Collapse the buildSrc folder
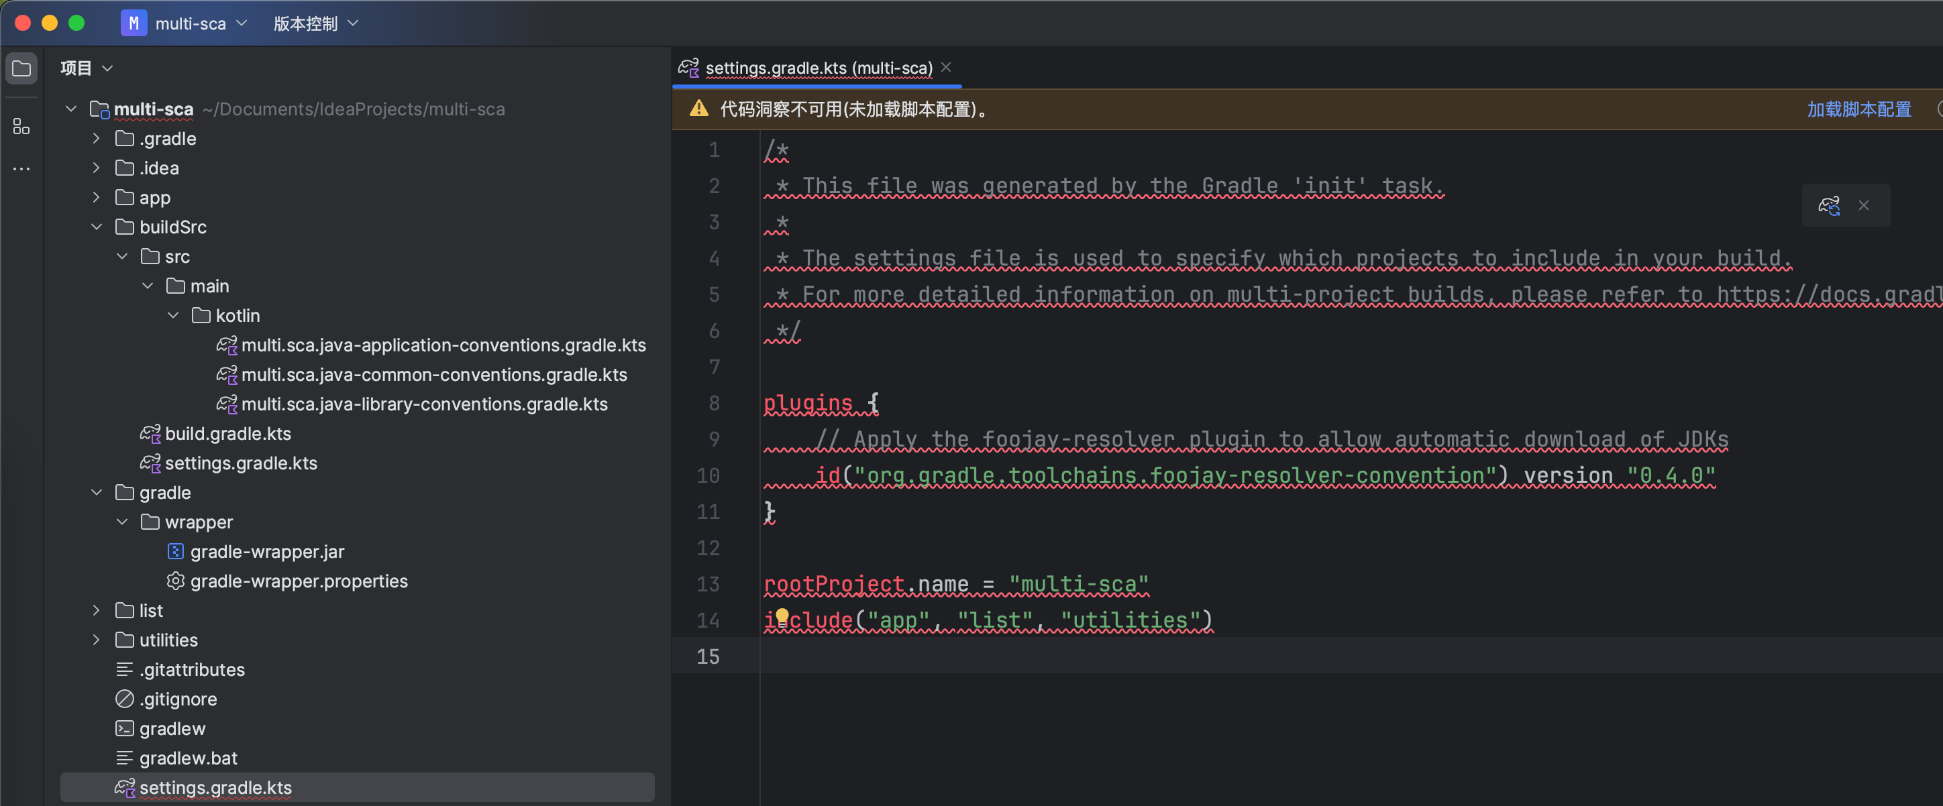 pos(97,226)
